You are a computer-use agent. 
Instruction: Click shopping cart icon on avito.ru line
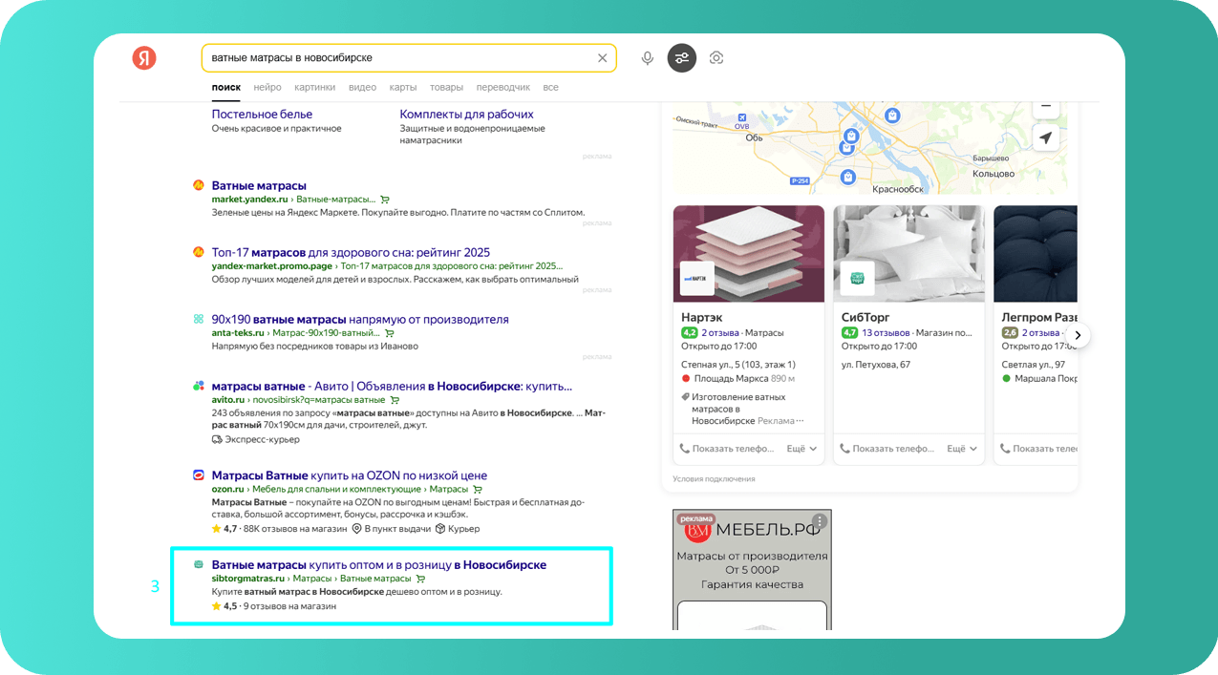395,400
